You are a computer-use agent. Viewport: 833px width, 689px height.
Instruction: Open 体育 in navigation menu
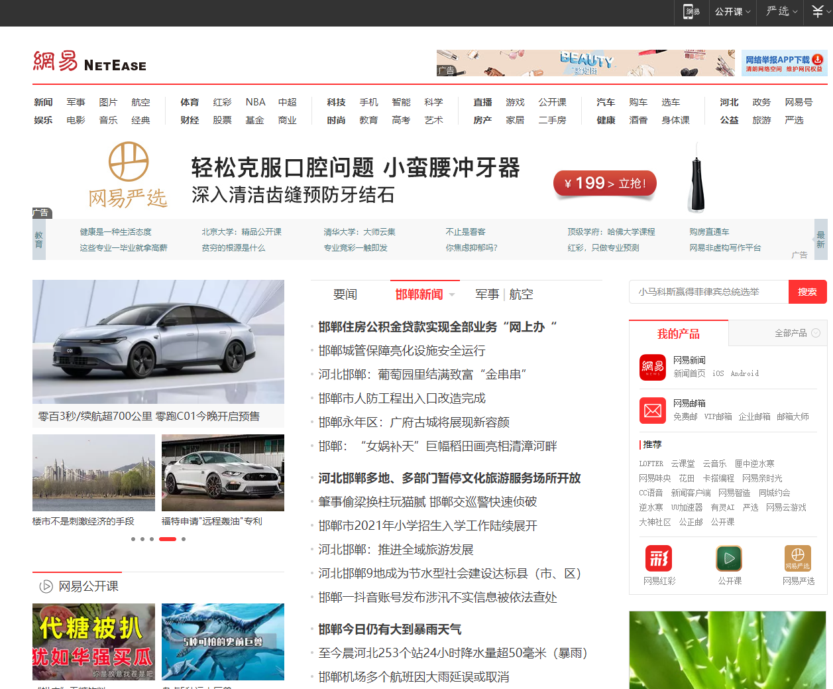[x=190, y=102]
